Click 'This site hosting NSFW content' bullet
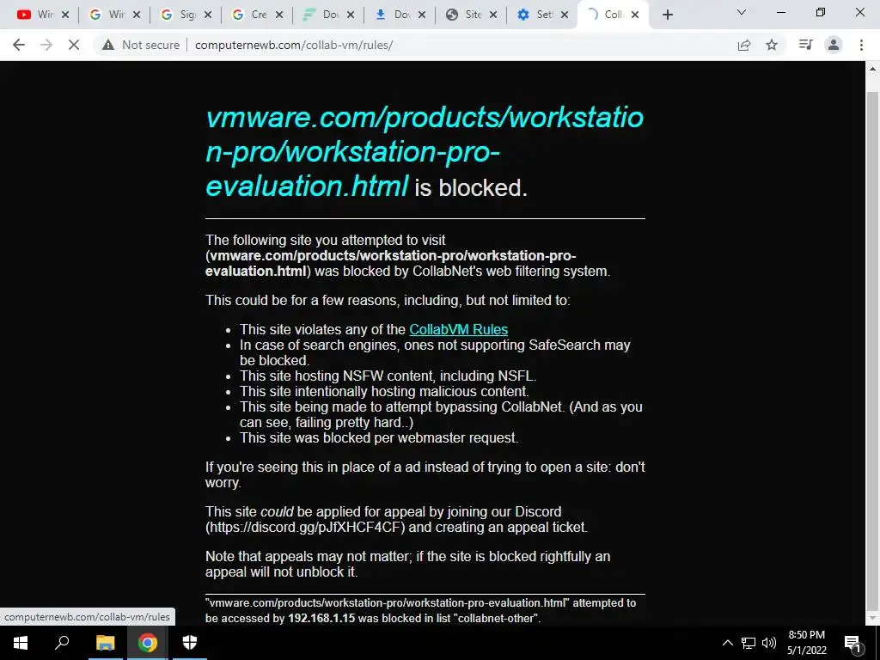The image size is (880, 660). point(388,376)
